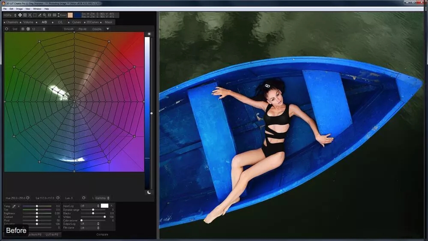Reset Lum using its circular arrow icon
The height and width of the screenshot is (241, 428).
[x=84, y=198]
